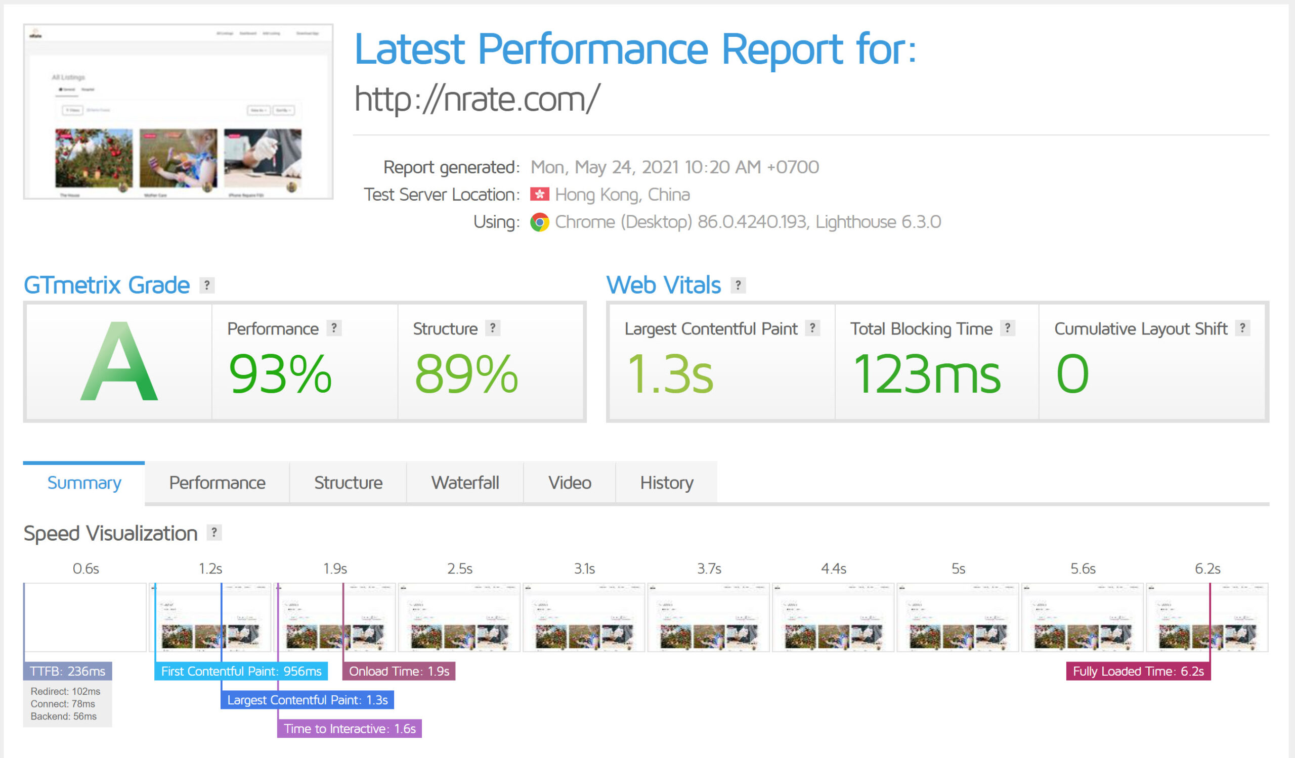Click the Onload Time: 1.9s label
Viewport: 1295px width, 758px height.
click(x=399, y=671)
